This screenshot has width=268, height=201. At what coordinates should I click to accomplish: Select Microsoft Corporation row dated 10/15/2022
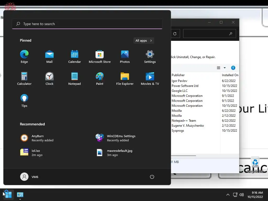pyautogui.click(x=205, y=106)
